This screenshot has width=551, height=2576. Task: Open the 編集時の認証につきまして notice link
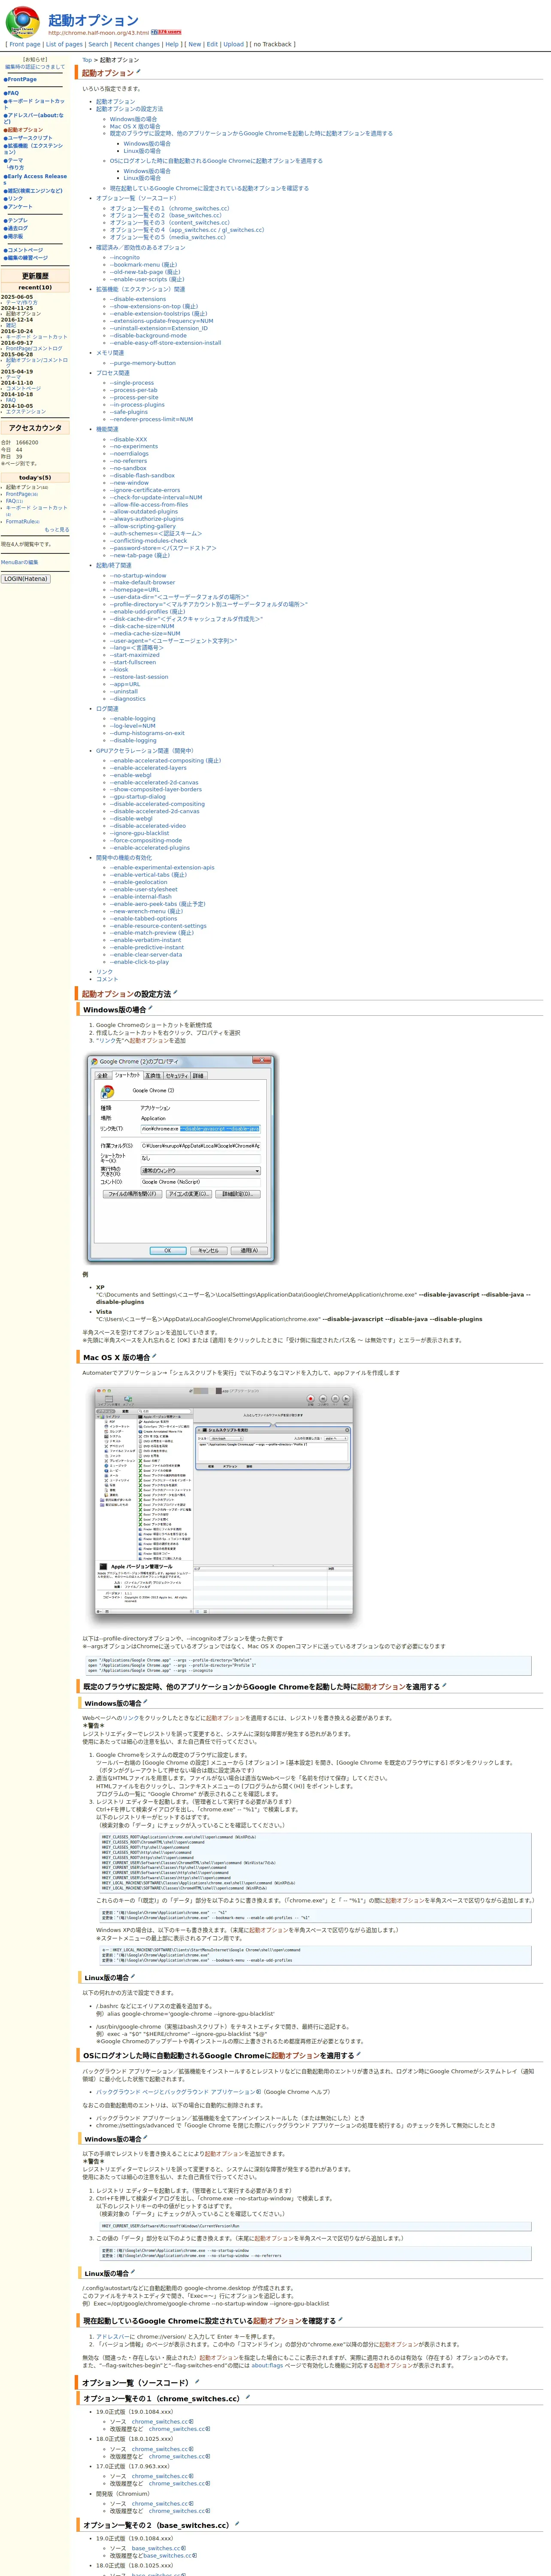click(35, 67)
